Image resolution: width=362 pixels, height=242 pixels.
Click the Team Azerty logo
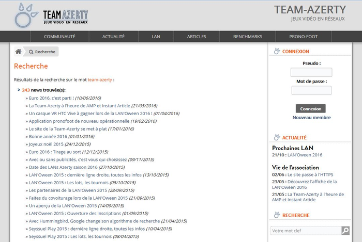coord(51,15)
